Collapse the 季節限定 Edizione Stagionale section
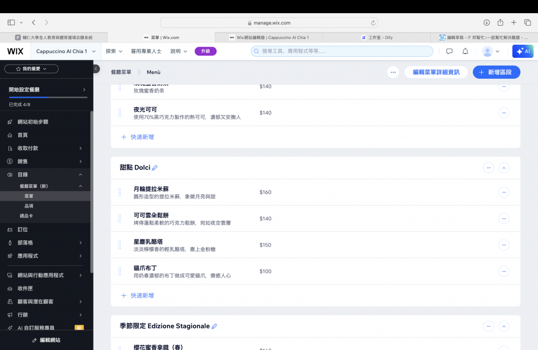This screenshot has height=350, width=538. point(504,326)
